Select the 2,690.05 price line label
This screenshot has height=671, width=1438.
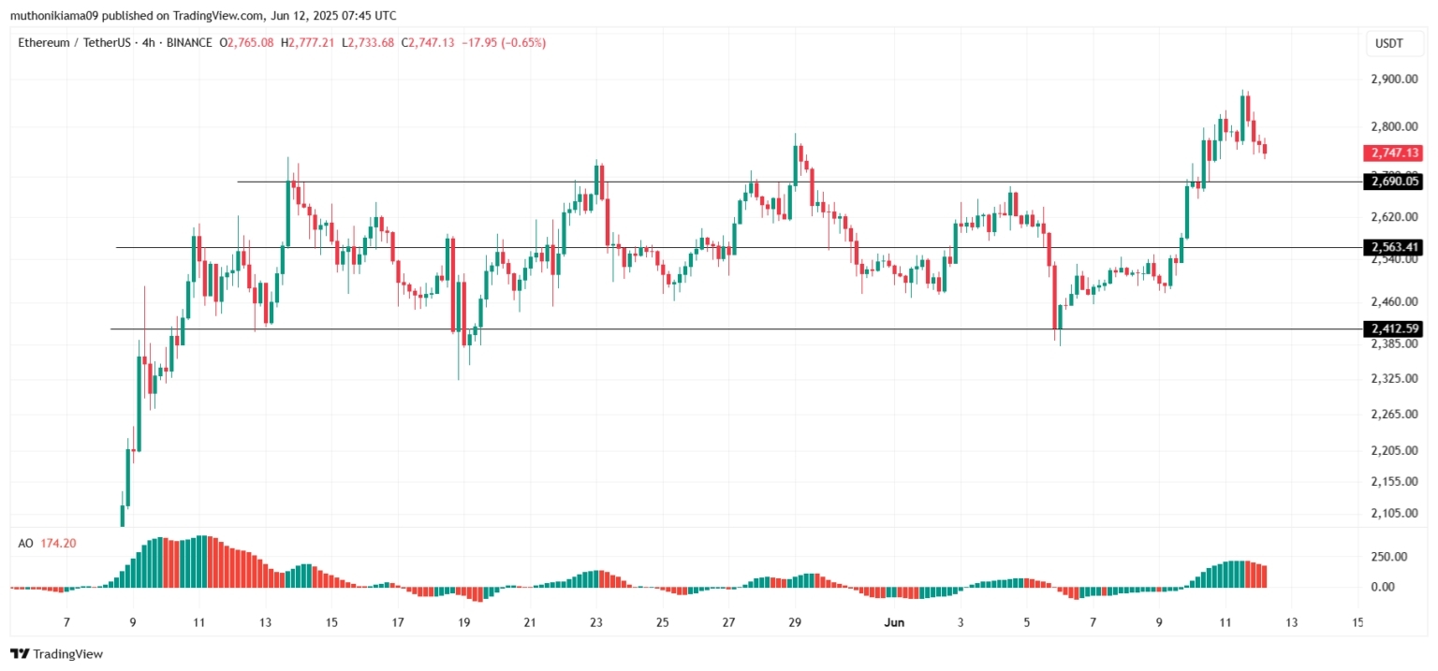pyautogui.click(x=1395, y=182)
